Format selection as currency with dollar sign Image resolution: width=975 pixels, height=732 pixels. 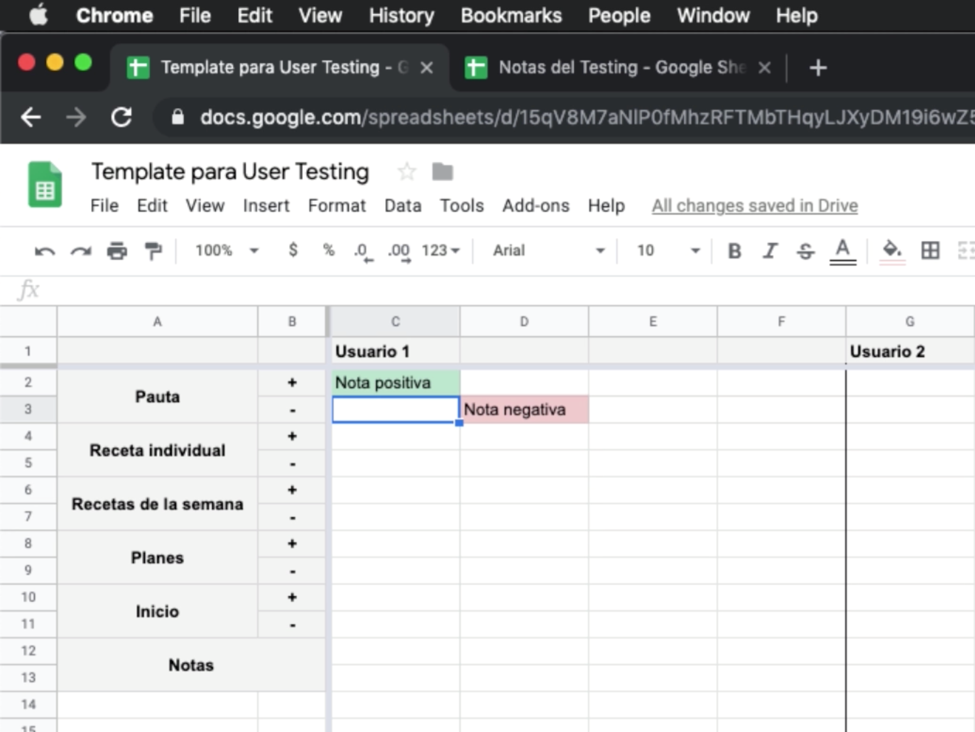pos(293,250)
